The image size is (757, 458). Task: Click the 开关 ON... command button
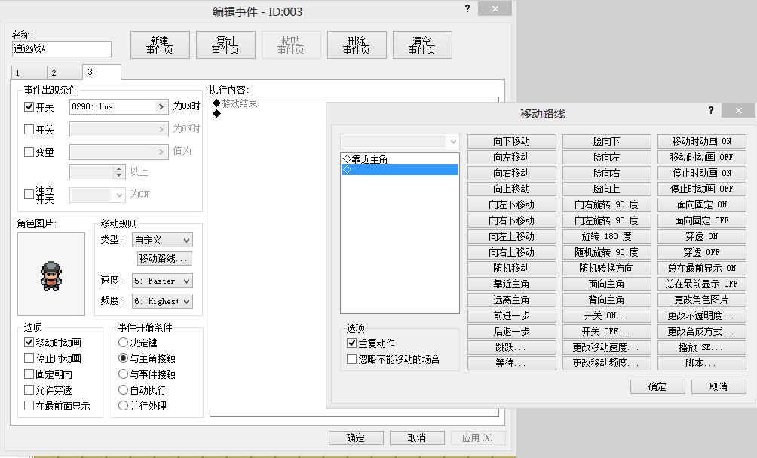pos(607,316)
